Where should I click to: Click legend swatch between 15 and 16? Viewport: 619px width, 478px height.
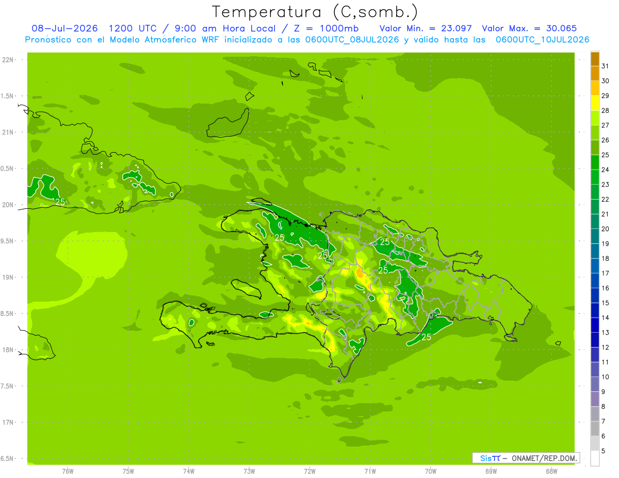[x=595, y=295]
